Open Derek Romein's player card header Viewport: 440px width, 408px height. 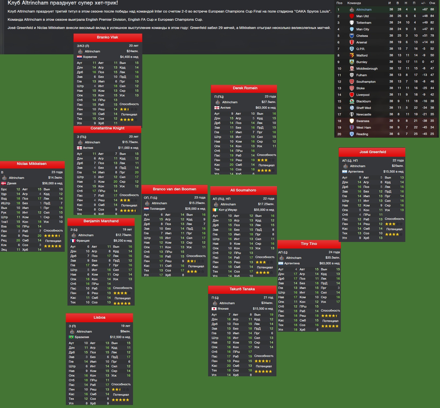244,88
